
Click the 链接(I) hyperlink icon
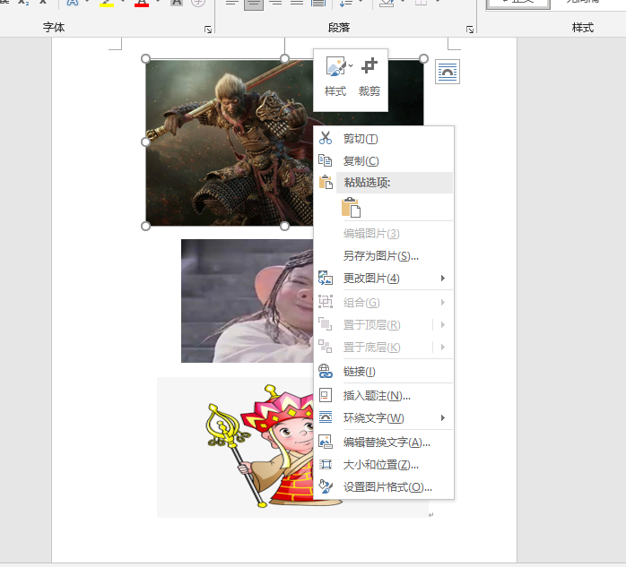click(x=326, y=371)
